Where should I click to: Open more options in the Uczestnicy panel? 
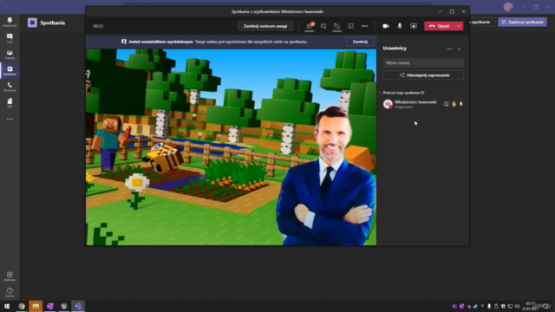click(x=449, y=49)
